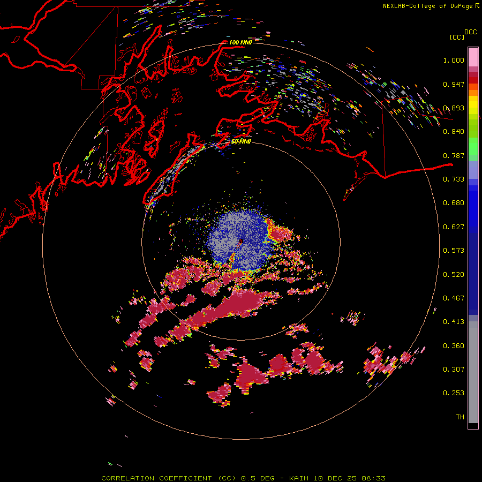Click the 0.413 color scale value
Image resolution: width=482 pixels, height=482 pixels.
click(454, 322)
